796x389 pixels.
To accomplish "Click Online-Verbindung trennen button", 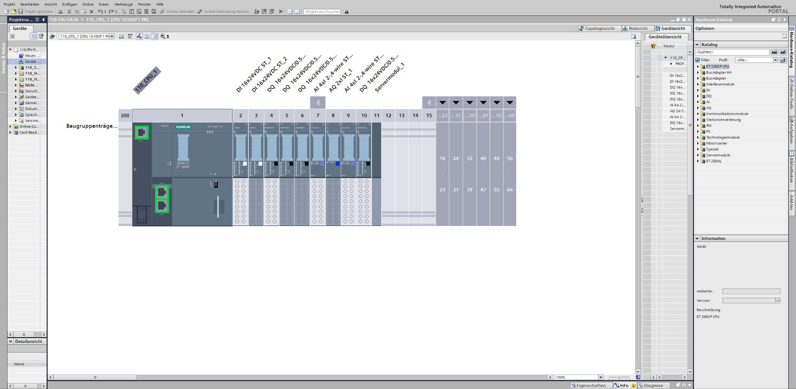I will (223, 12).
